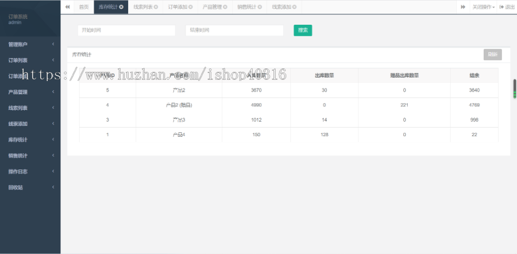Close the 线索列表 tab via its X icon
The height and width of the screenshot is (254, 517).
tap(156, 7)
